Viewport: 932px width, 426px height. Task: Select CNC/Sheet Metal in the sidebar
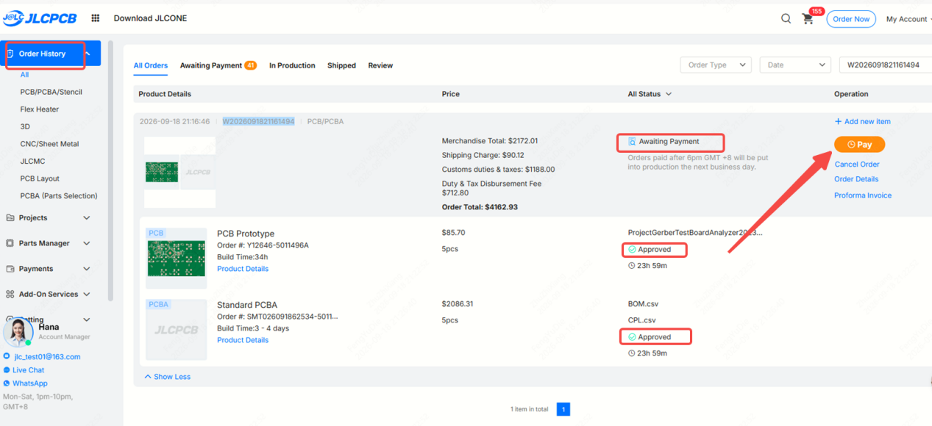49,144
